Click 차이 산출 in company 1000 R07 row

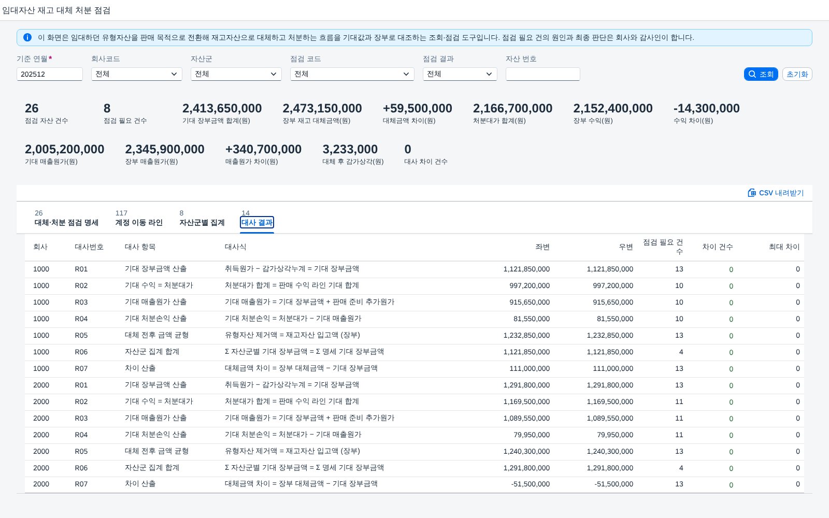pos(140,368)
